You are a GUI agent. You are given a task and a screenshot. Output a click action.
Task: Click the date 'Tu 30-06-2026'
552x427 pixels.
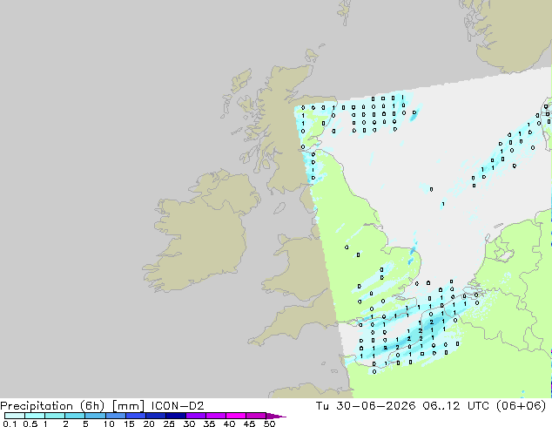366,406
